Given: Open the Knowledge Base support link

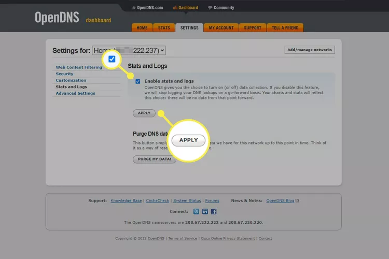Looking at the screenshot, I should (x=126, y=200).
